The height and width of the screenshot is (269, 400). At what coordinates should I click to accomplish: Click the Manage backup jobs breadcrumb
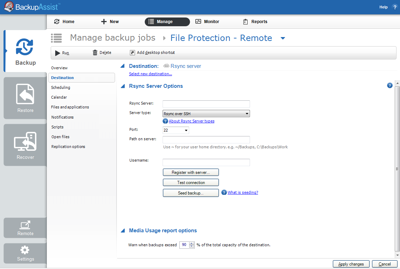[x=113, y=38]
